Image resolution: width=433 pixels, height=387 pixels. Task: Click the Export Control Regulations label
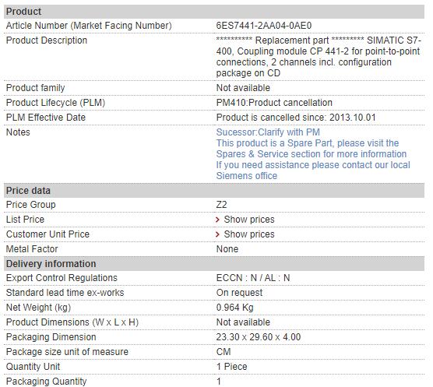62,278
